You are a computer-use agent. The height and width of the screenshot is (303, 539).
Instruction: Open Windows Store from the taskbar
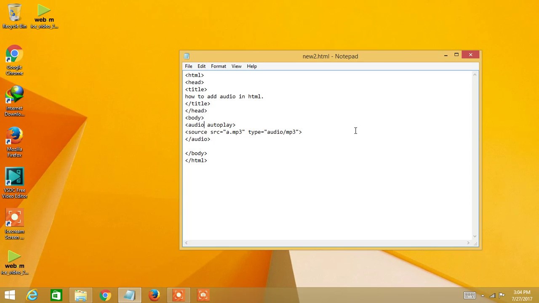click(x=56, y=295)
